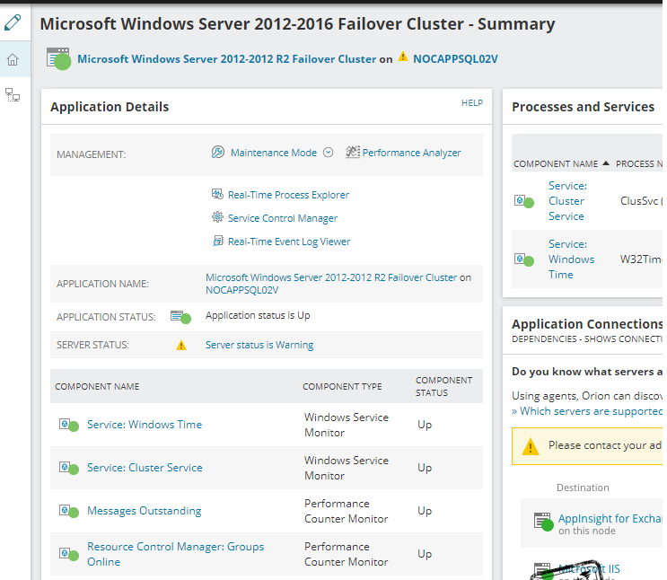The width and height of the screenshot is (667, 580).
Task: Click the Maintenance Mode wrench icon
Action: pyautogui.click(x=218, y=152)
